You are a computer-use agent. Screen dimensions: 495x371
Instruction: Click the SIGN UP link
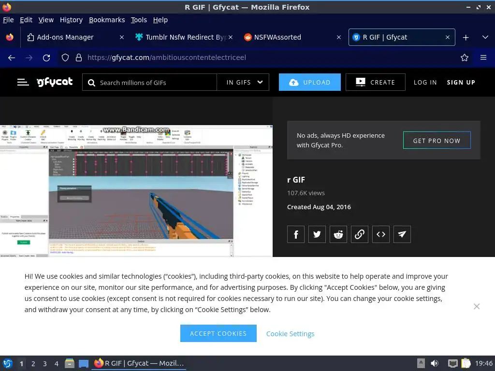click(x=461, y=82)
